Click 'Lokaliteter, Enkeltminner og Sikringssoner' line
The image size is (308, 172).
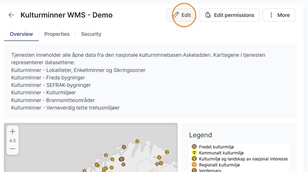point(79,70)
